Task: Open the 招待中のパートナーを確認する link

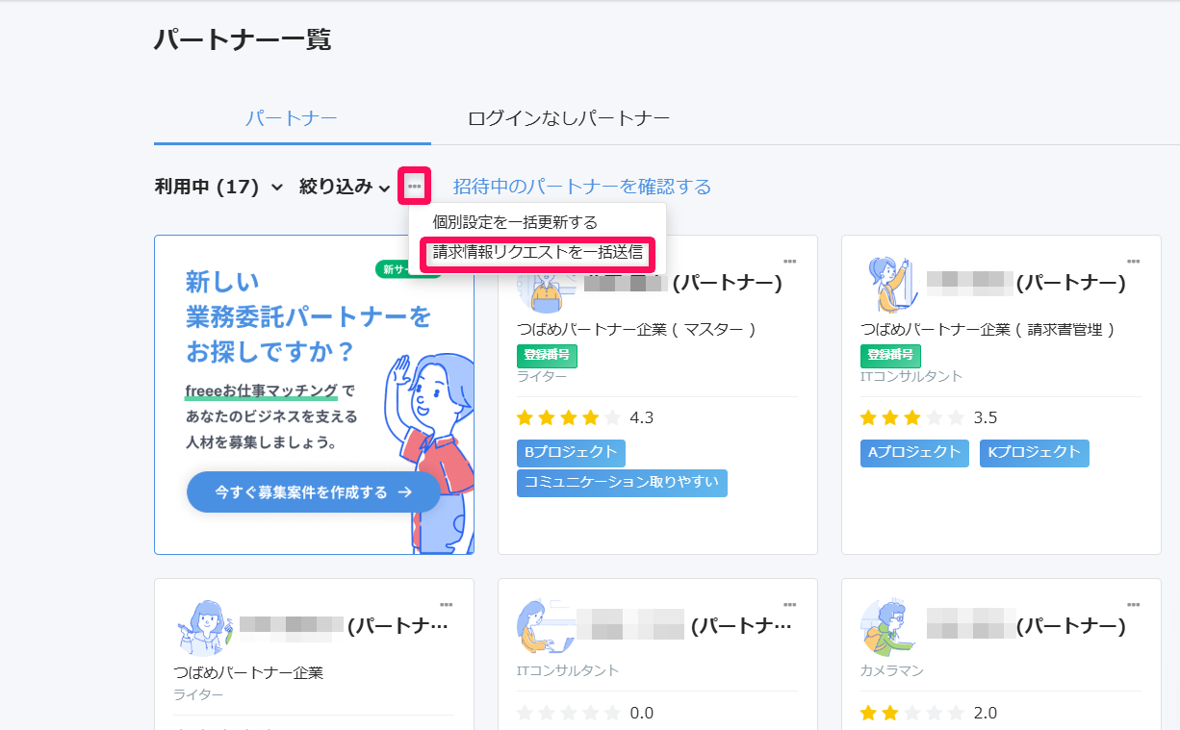Action: click(x=582, y=187)
